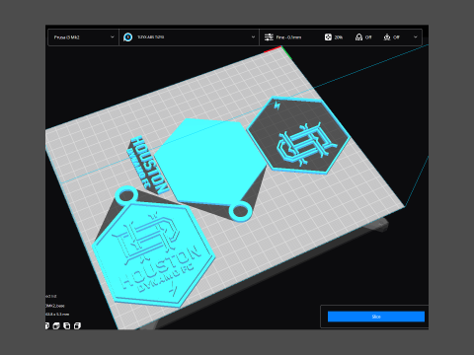Select the plain hexagon keychain model
The width and height of the screenshot is (474, 355).
[210, 161]
